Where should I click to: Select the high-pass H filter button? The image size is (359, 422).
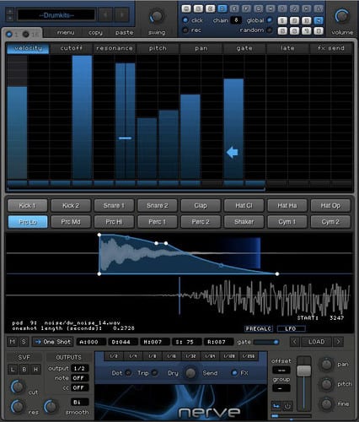coord(35,370)
